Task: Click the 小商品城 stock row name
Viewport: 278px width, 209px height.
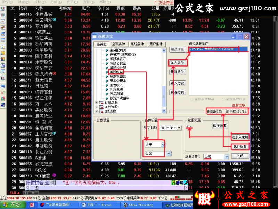Action: coord(44,14)
